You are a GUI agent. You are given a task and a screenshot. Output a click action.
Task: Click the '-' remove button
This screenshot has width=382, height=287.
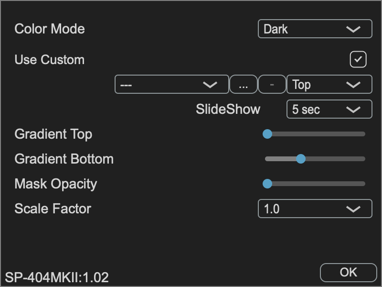click(272, 85)
